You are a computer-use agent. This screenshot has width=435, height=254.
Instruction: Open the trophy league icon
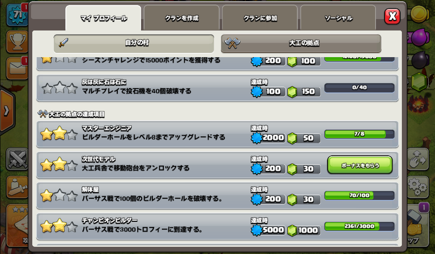tap(17, 42)
